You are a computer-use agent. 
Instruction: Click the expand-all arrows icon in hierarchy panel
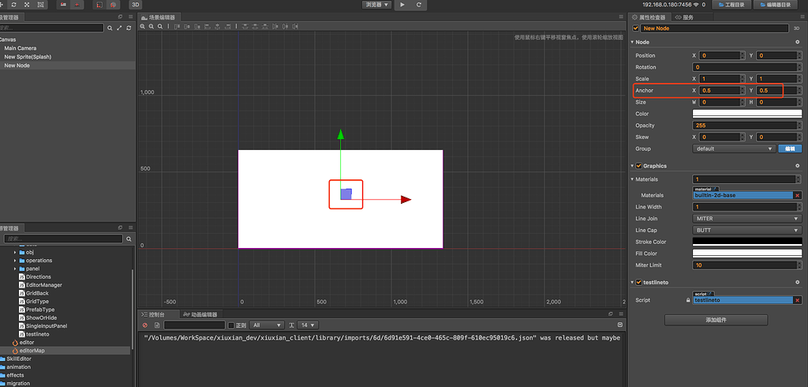click(x=120, y=28)
